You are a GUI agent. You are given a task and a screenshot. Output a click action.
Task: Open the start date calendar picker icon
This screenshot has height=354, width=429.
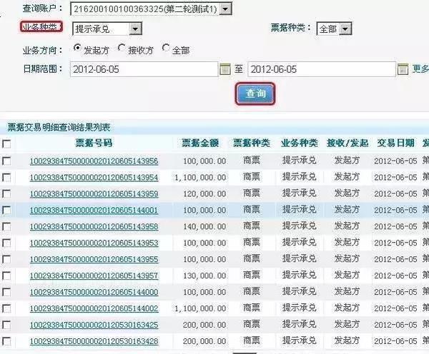(x=225, y=69)
